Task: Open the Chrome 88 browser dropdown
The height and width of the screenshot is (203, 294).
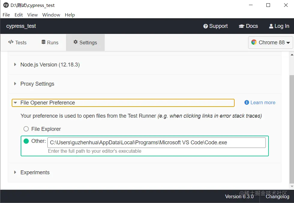Action: 270,43
